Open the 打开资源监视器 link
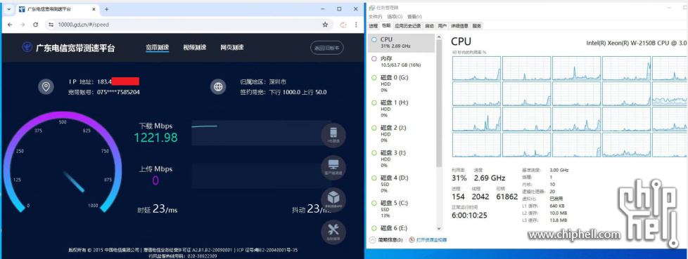This screenshot has height=259, width=688. (428, 240)
